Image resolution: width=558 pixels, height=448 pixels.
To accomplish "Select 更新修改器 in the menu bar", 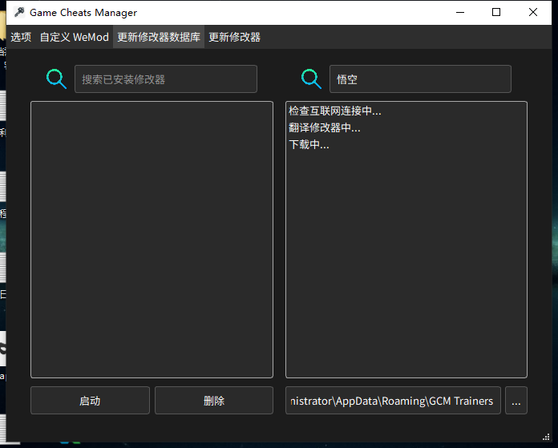I will click(x=234, y=37).
